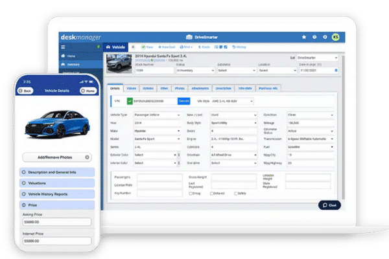Open the Location dropdown
This screenshot has height=259, width=389.
point(277,71)
